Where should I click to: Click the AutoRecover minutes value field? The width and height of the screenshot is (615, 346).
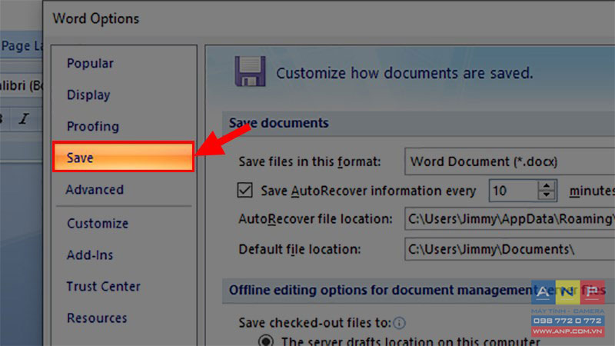point(513,191)
